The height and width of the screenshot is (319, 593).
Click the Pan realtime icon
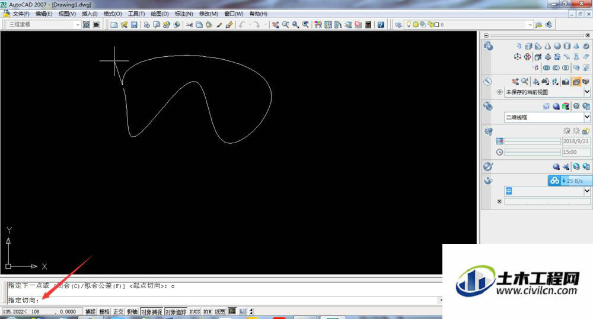(275, 24)
